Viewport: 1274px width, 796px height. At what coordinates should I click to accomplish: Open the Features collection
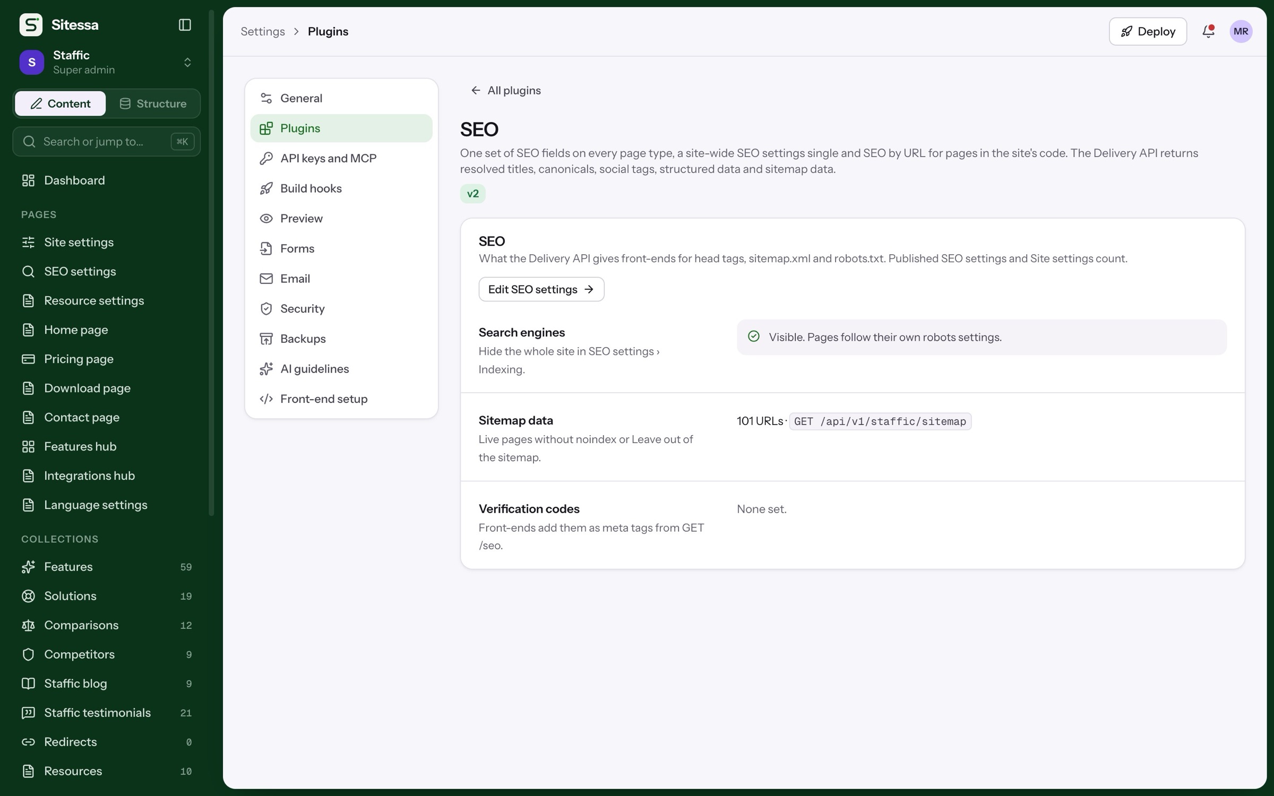point(106,567)
